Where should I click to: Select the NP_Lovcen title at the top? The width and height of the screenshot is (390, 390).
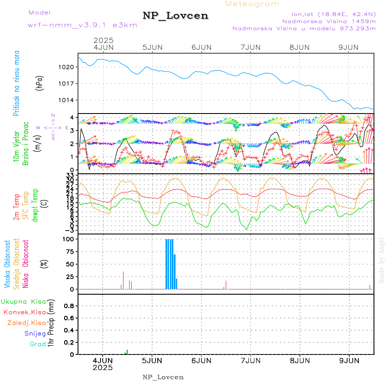175,16
